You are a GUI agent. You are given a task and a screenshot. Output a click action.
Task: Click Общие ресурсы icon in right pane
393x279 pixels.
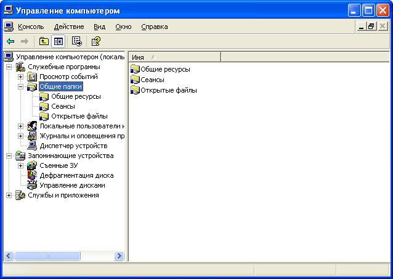tap(135, 69)
